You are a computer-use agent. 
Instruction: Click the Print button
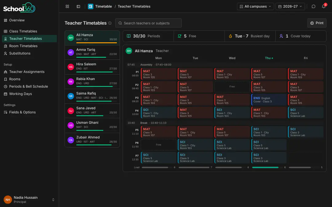[317, 23]
